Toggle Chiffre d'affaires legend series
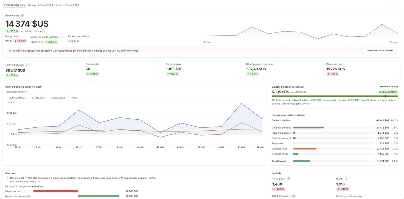This screenshot has height=199, width=404. (x=16, y=98)
